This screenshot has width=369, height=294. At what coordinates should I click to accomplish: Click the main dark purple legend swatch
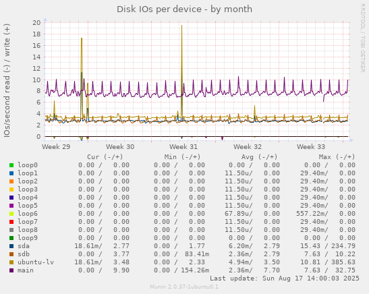pos(11,270)
